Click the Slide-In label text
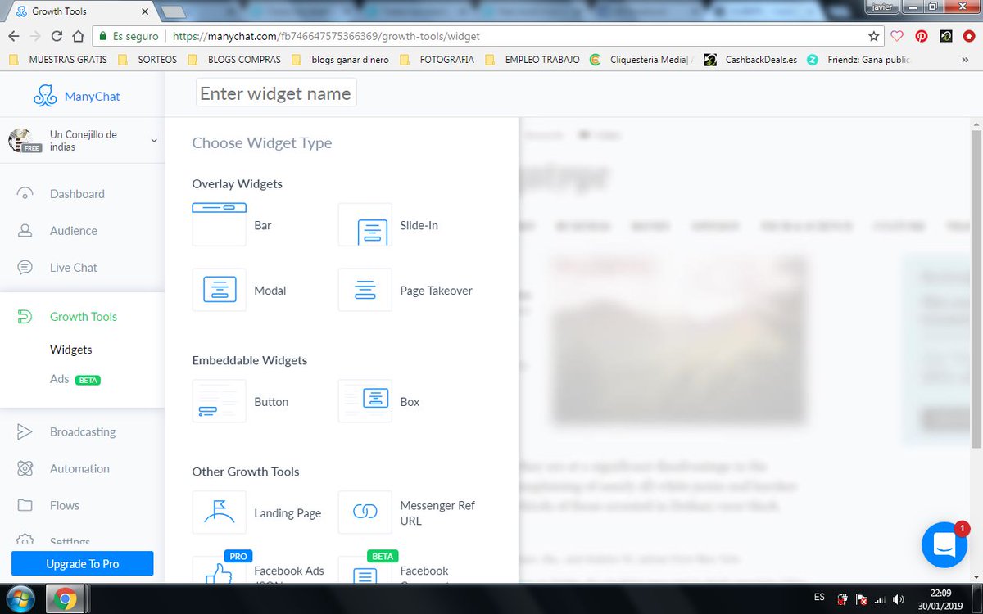The width and height of the screenshot is (983, 614). pos(419,225)
